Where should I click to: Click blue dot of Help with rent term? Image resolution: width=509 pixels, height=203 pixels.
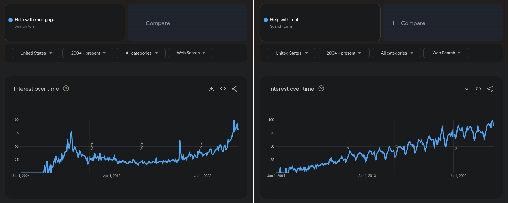click(x=266, y=20)
